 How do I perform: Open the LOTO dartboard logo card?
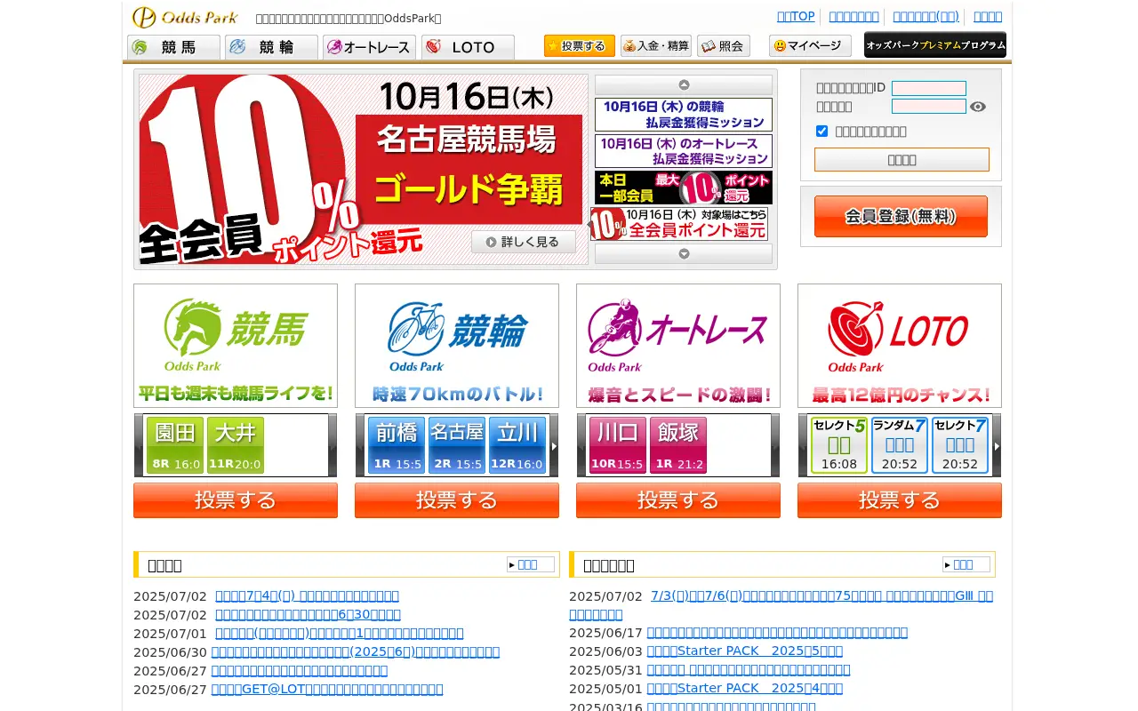click(900, 346)
